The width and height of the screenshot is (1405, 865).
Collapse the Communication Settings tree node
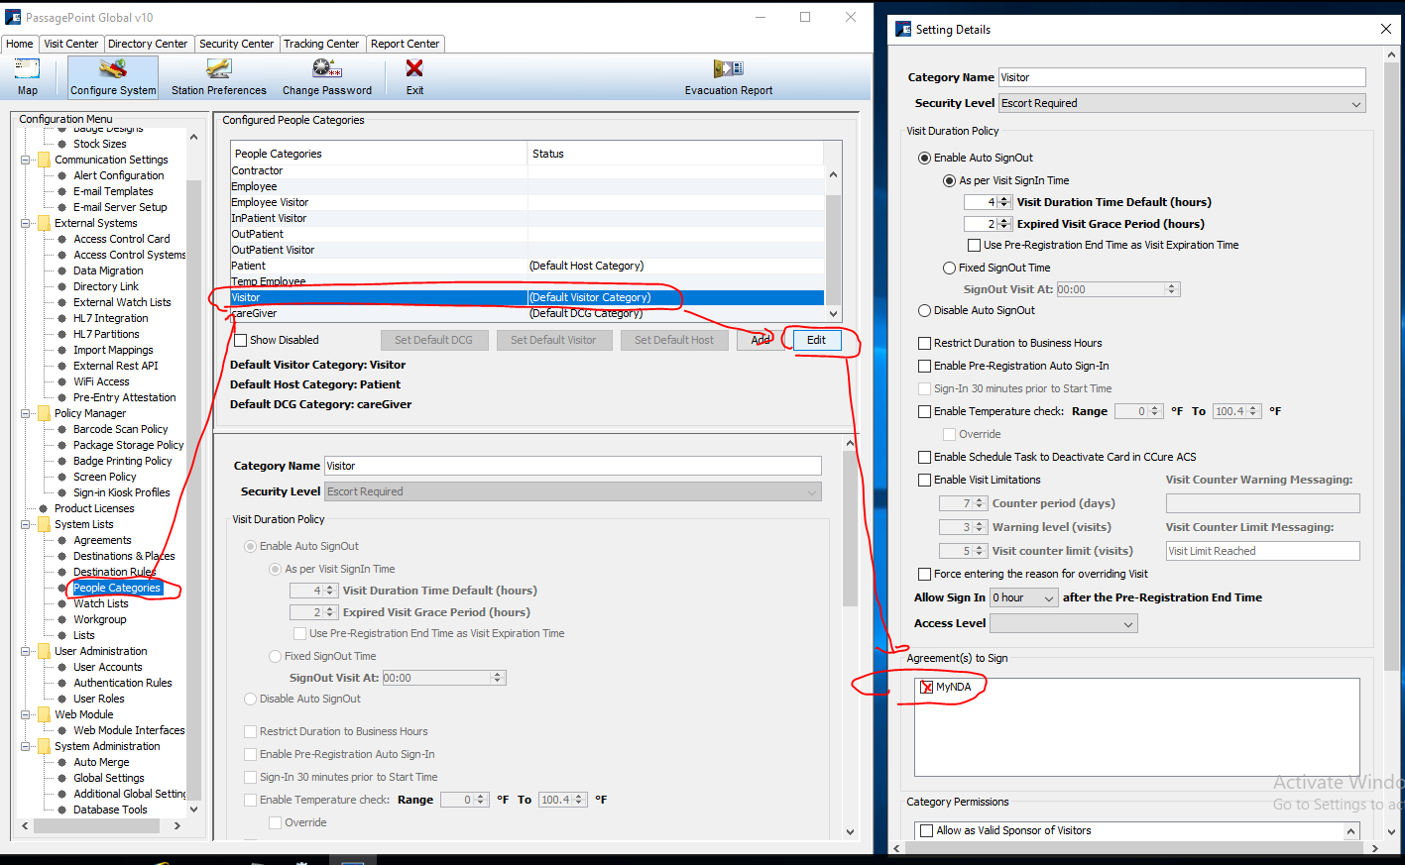pos(26,160)
